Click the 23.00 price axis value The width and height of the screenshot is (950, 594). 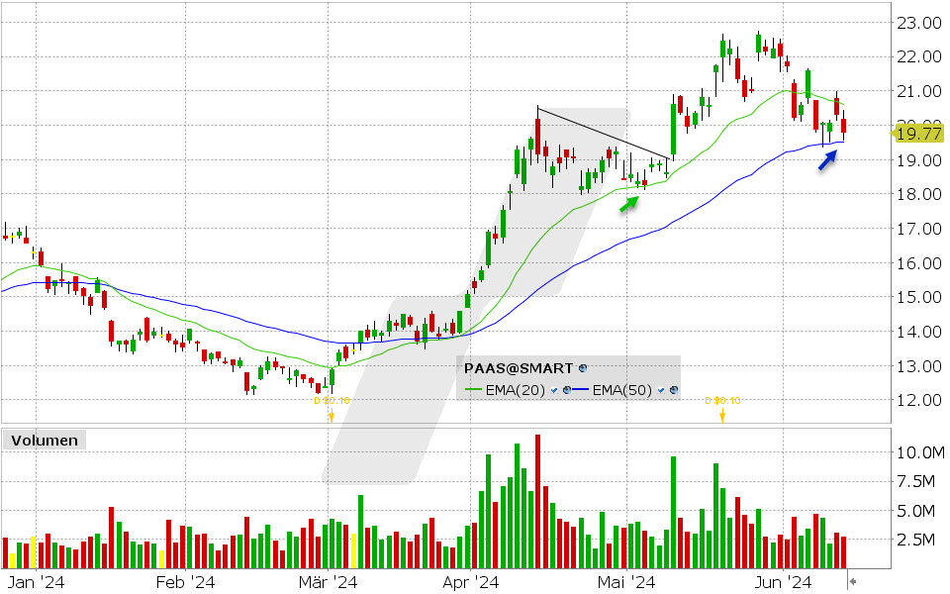coord(919,23)
